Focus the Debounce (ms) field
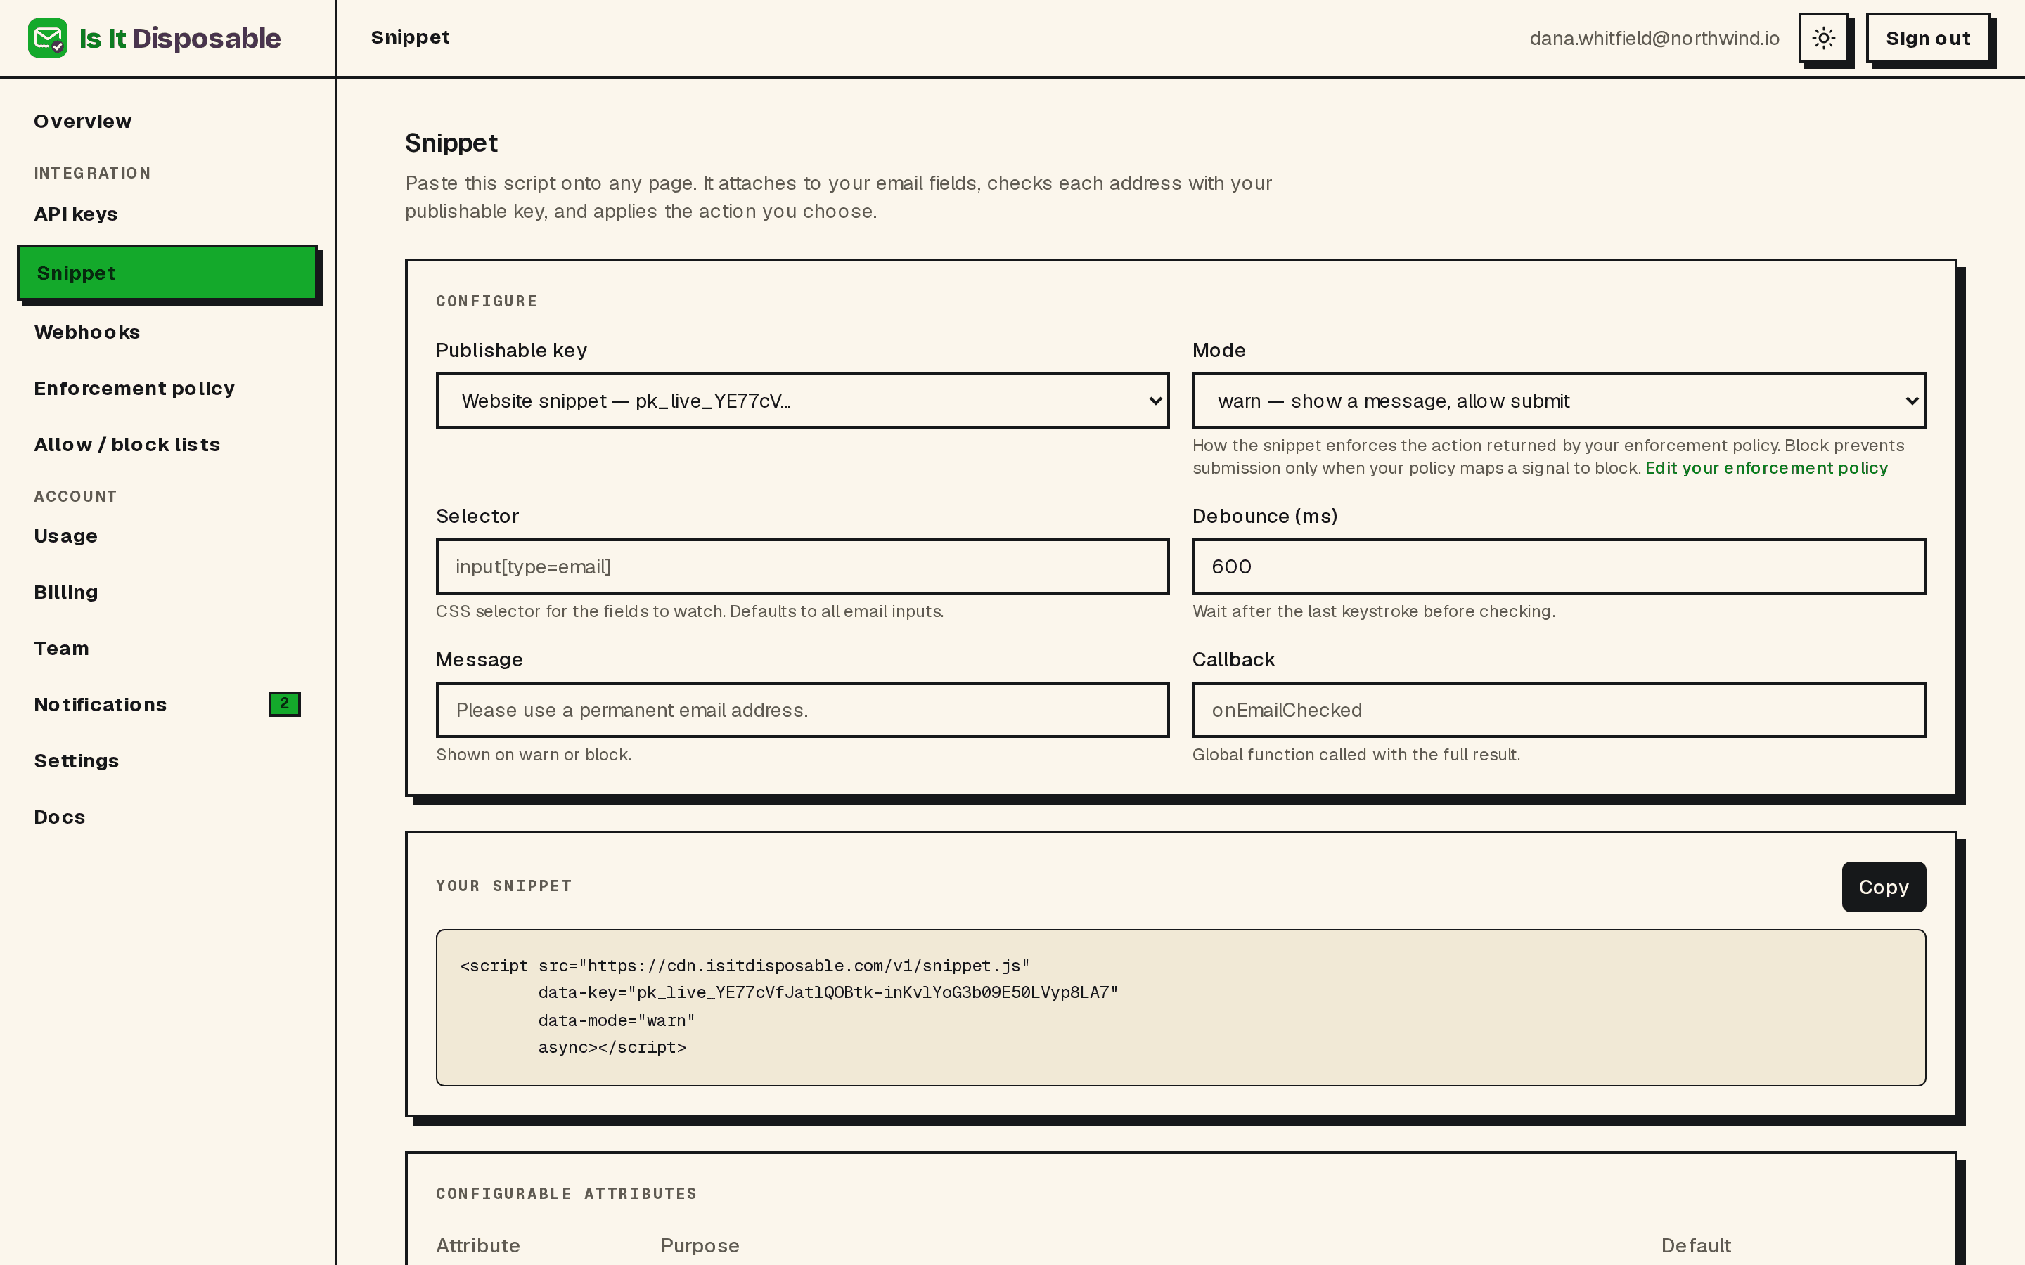The height and width of the screenshot is (1265, 2025). (x=1559, y=566)
